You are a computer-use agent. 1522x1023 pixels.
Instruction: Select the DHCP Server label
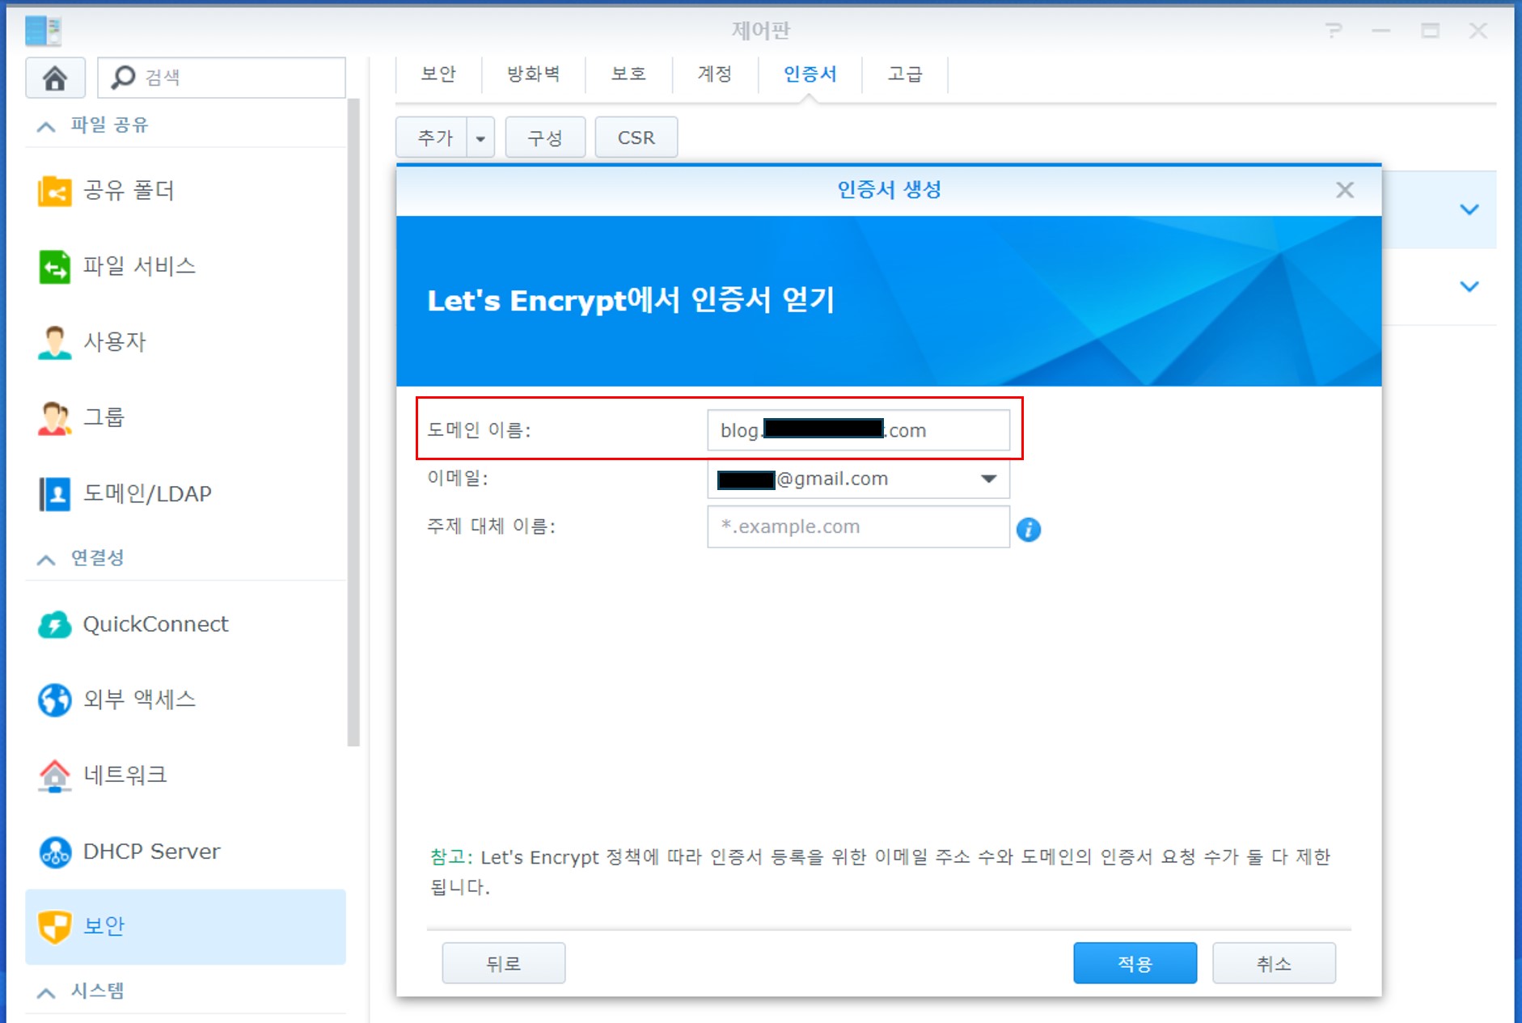151,852
